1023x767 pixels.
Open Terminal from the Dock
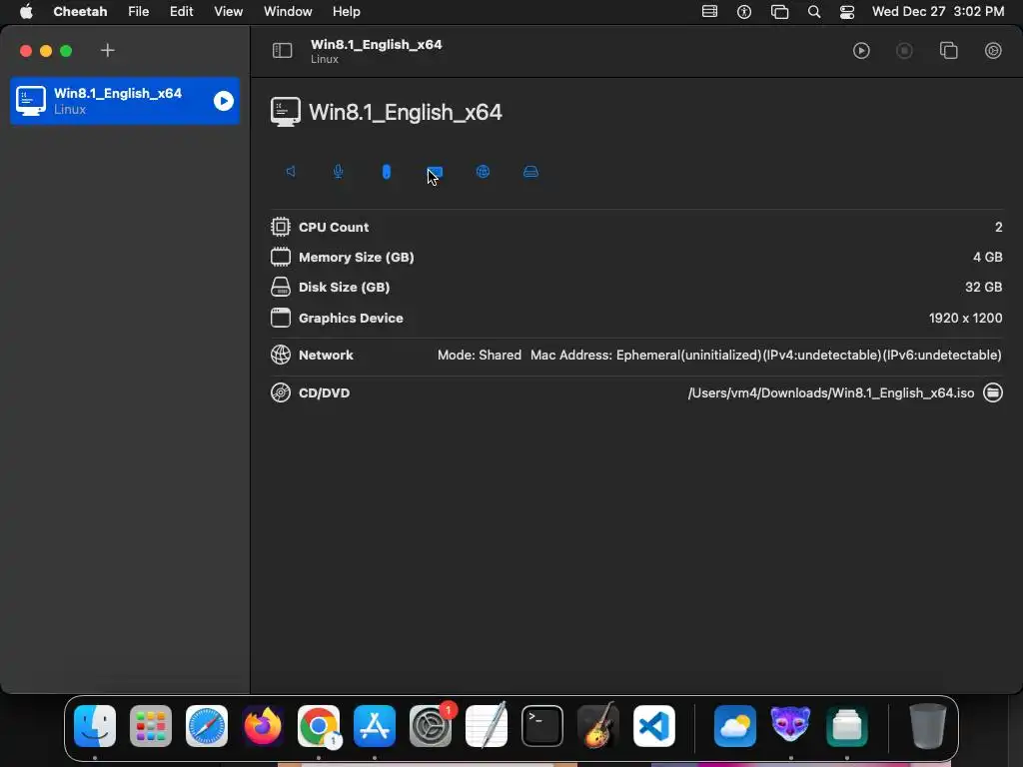(542, 726)
